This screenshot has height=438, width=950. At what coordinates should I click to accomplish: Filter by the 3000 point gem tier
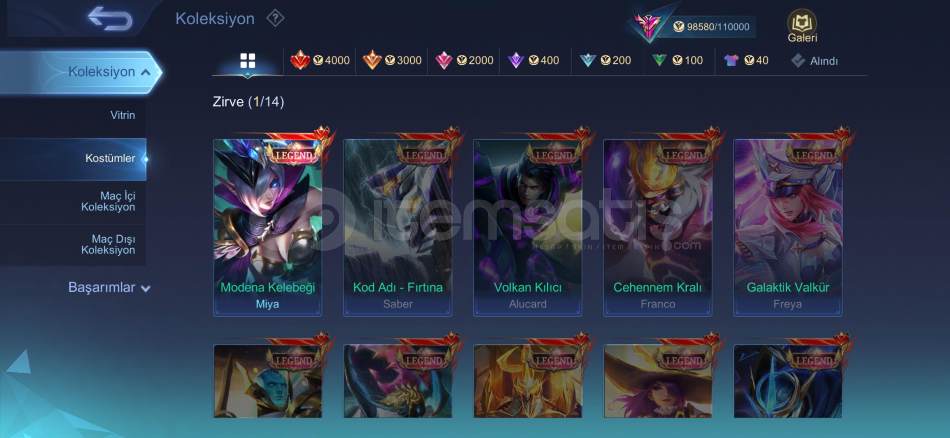392,60
